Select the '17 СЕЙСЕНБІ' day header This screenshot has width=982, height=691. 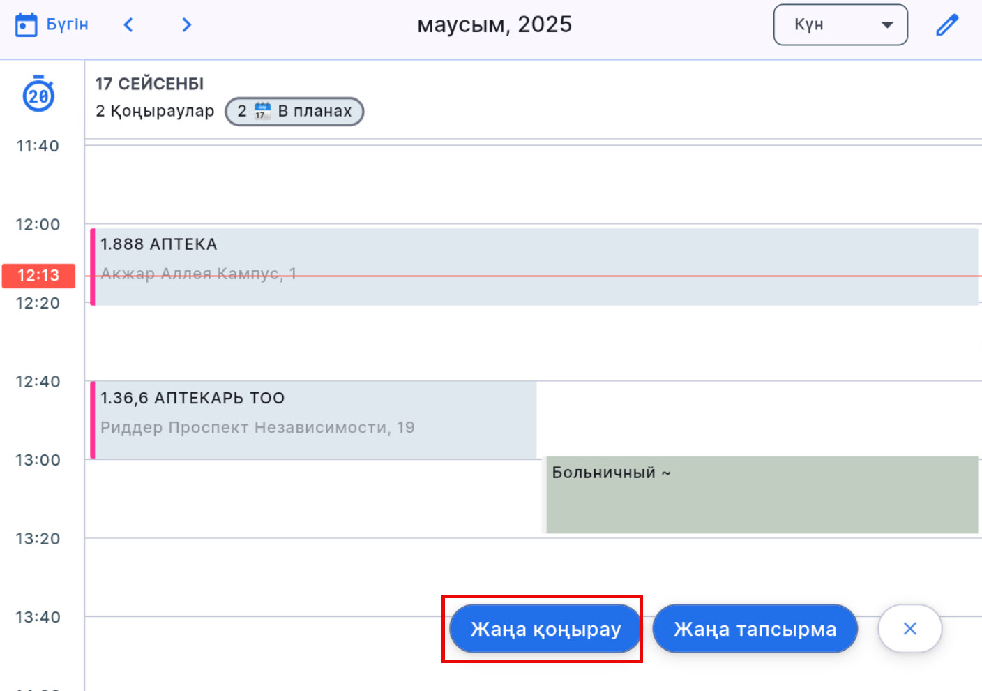point(150,84)
